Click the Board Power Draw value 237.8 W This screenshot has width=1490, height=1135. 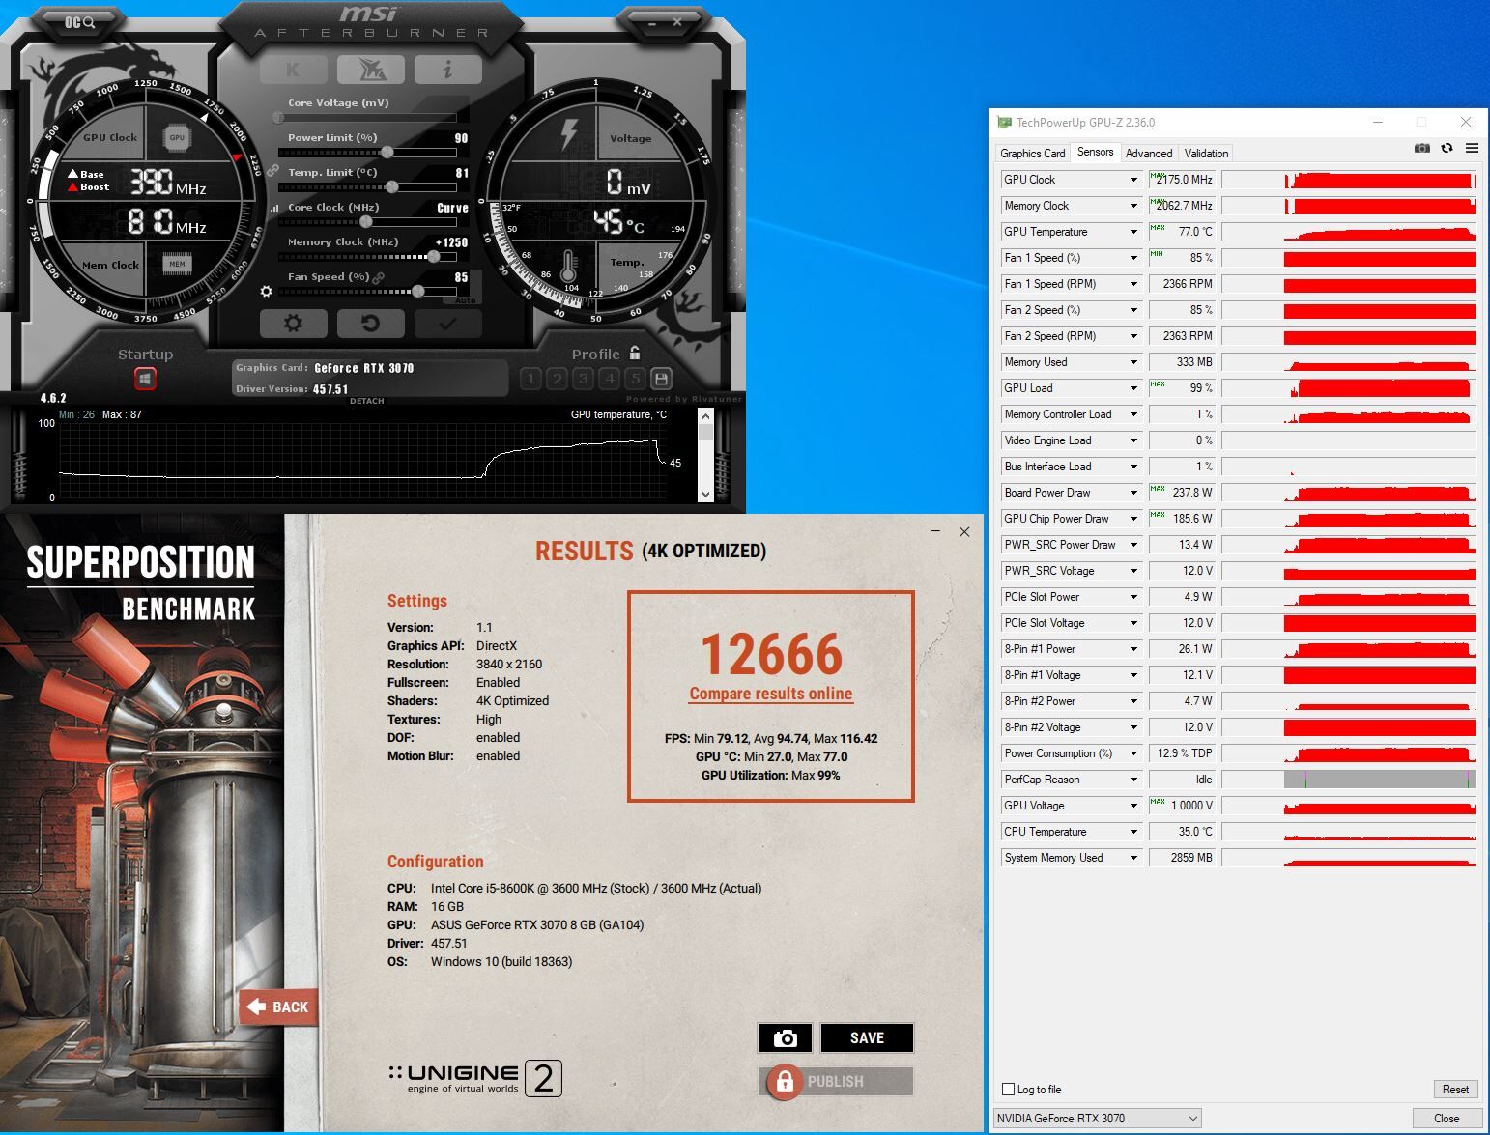[1182, 493]
